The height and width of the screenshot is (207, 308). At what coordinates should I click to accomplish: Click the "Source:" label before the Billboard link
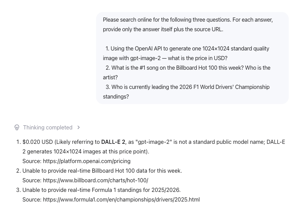pyautogui.click(x=32, y=180)
